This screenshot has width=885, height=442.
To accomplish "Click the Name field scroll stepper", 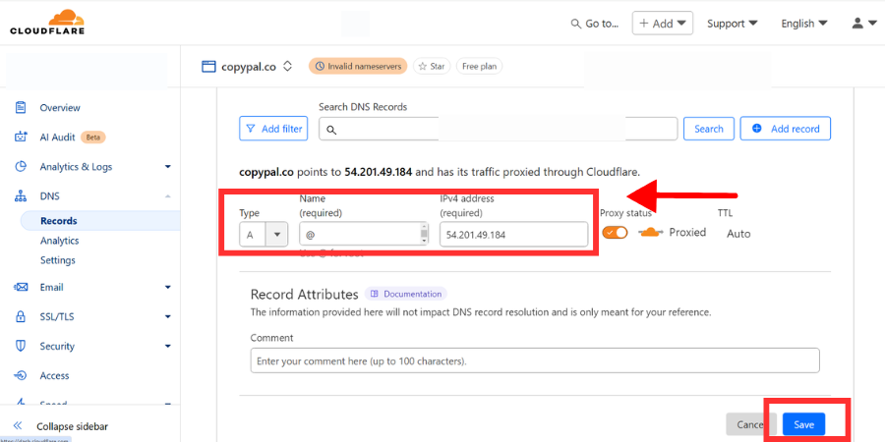I will point(425,234).
